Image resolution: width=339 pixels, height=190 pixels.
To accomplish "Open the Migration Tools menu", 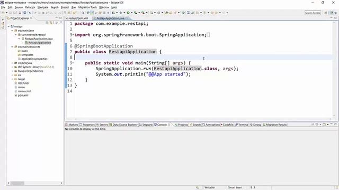I will tap(87, 7).
